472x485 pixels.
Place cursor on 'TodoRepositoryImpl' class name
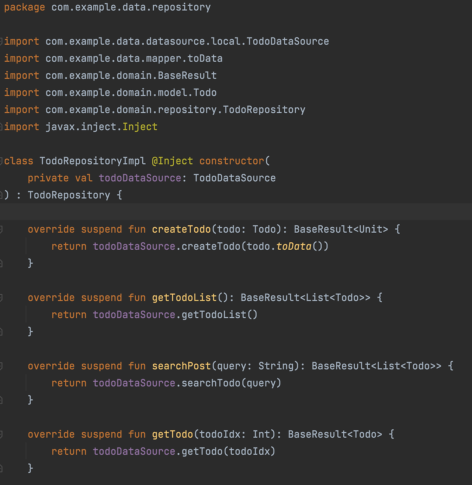click(93, 161)
